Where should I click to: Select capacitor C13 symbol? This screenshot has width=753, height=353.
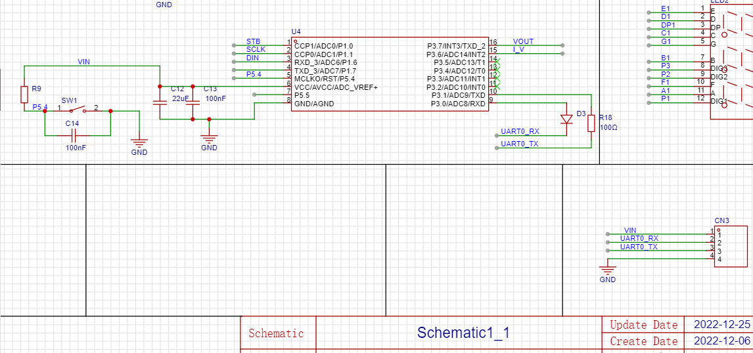(x=193, y=102)
